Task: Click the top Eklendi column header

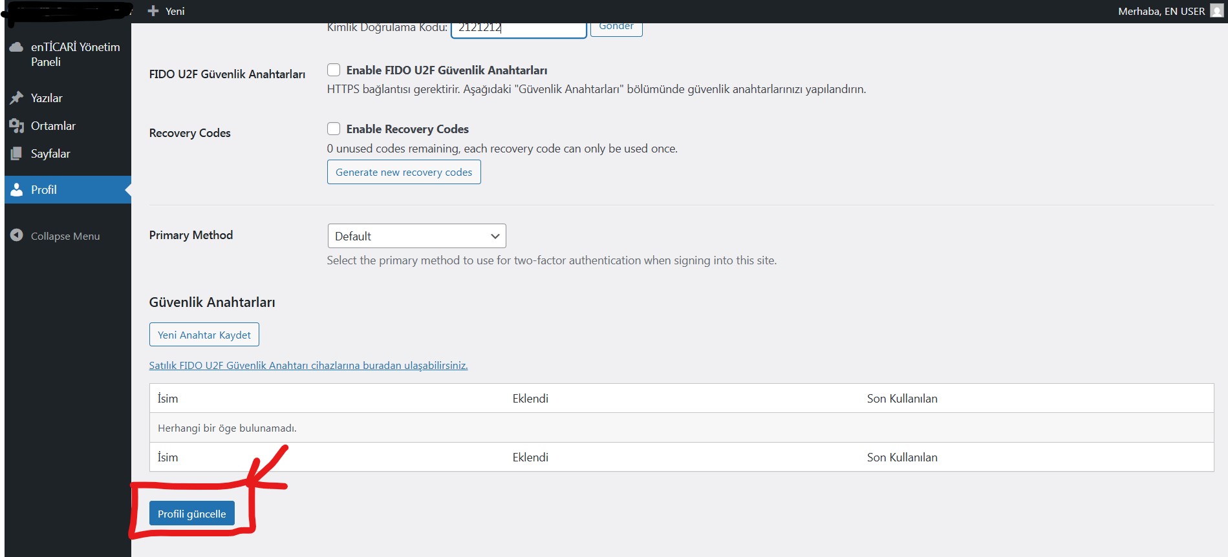Action: pos(530,399)
